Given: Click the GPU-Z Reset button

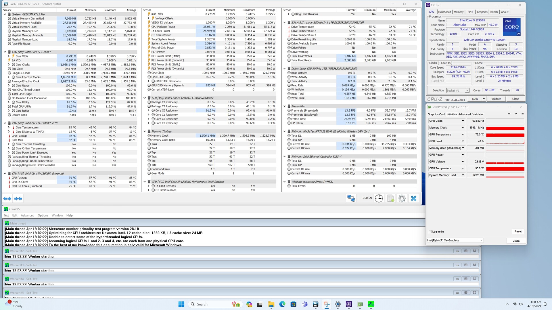Looking at the screenshot, I should (518, 231).
